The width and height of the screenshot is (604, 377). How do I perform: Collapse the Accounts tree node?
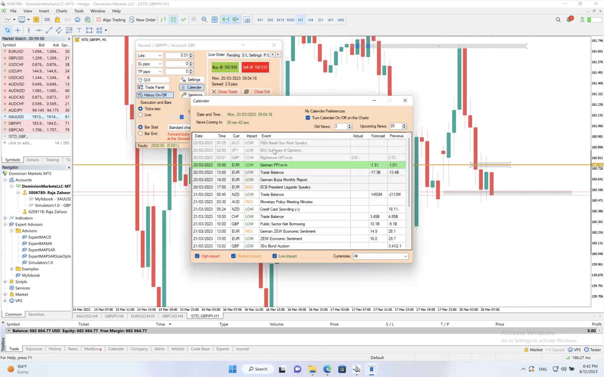(5, 180)
